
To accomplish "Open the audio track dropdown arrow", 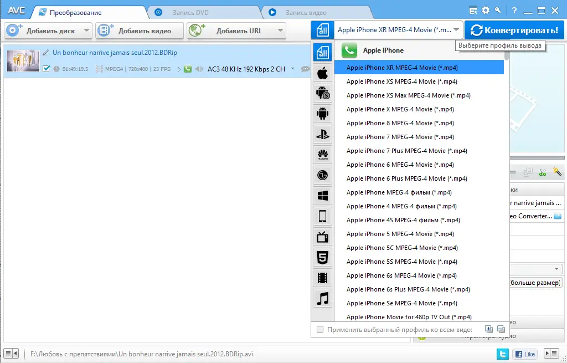I will coord(292,69).
